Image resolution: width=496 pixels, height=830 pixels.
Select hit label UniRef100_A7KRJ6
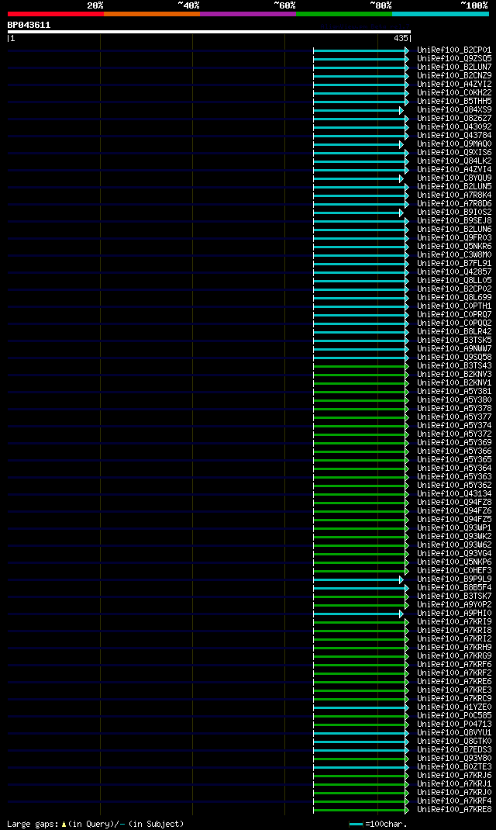[454, 776]
